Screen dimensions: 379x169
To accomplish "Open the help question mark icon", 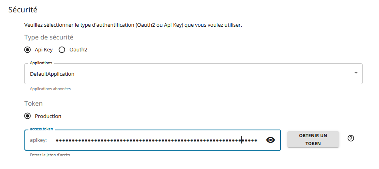I will 351,138.
